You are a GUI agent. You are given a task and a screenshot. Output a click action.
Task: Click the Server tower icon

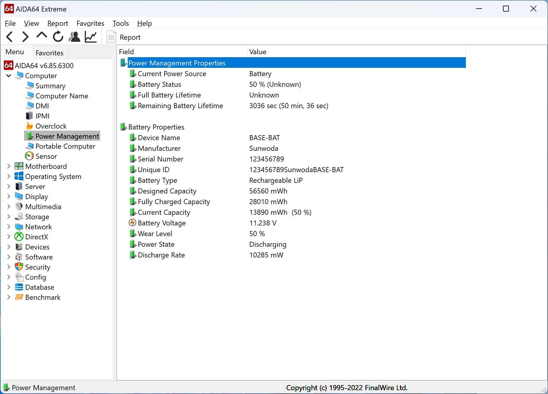click(x=19, y=186)
